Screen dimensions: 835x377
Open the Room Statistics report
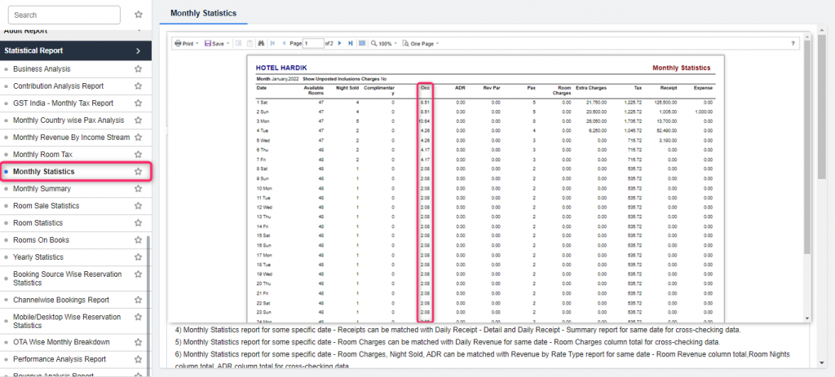[x=38, y=223]
